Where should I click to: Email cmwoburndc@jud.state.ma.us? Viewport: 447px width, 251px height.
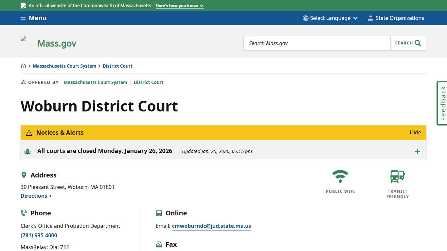[x=211, y=226]
